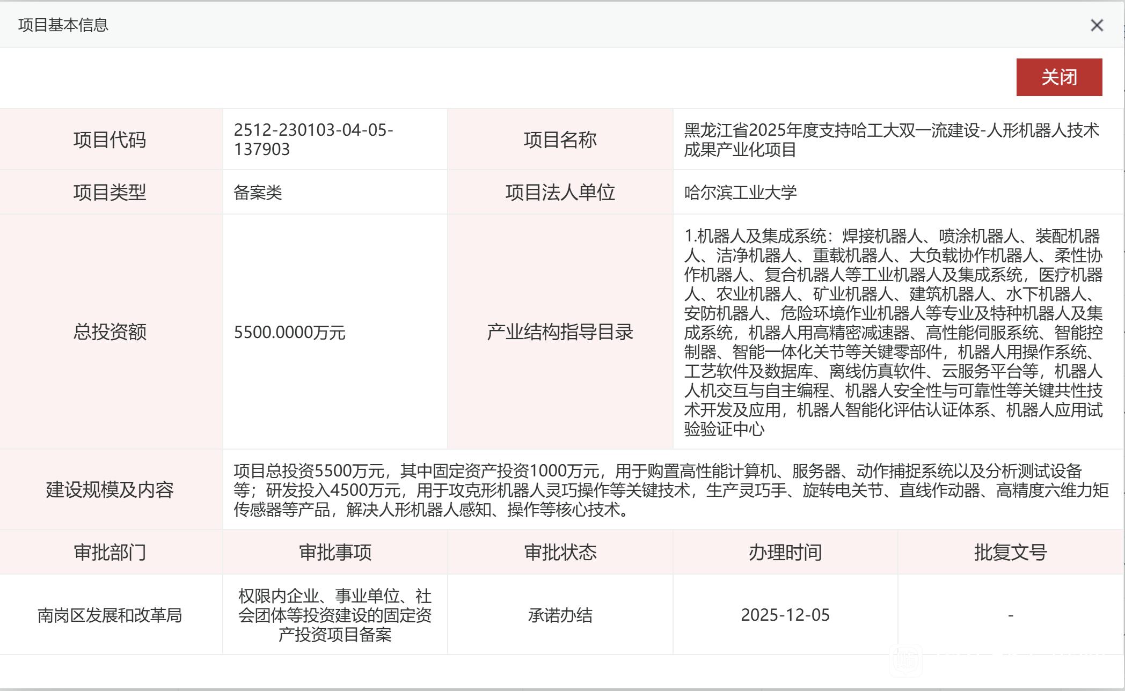Click the 南岗区发展和改革局 department cell
The height and width of the screenshot is (691, 1125).
tap(110, 615)
